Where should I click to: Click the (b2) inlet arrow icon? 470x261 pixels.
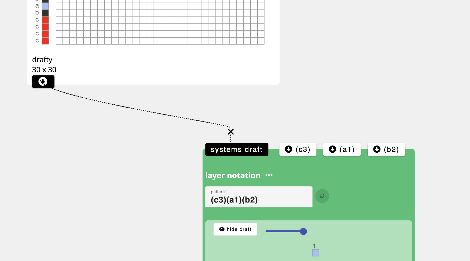coord(377,149)
